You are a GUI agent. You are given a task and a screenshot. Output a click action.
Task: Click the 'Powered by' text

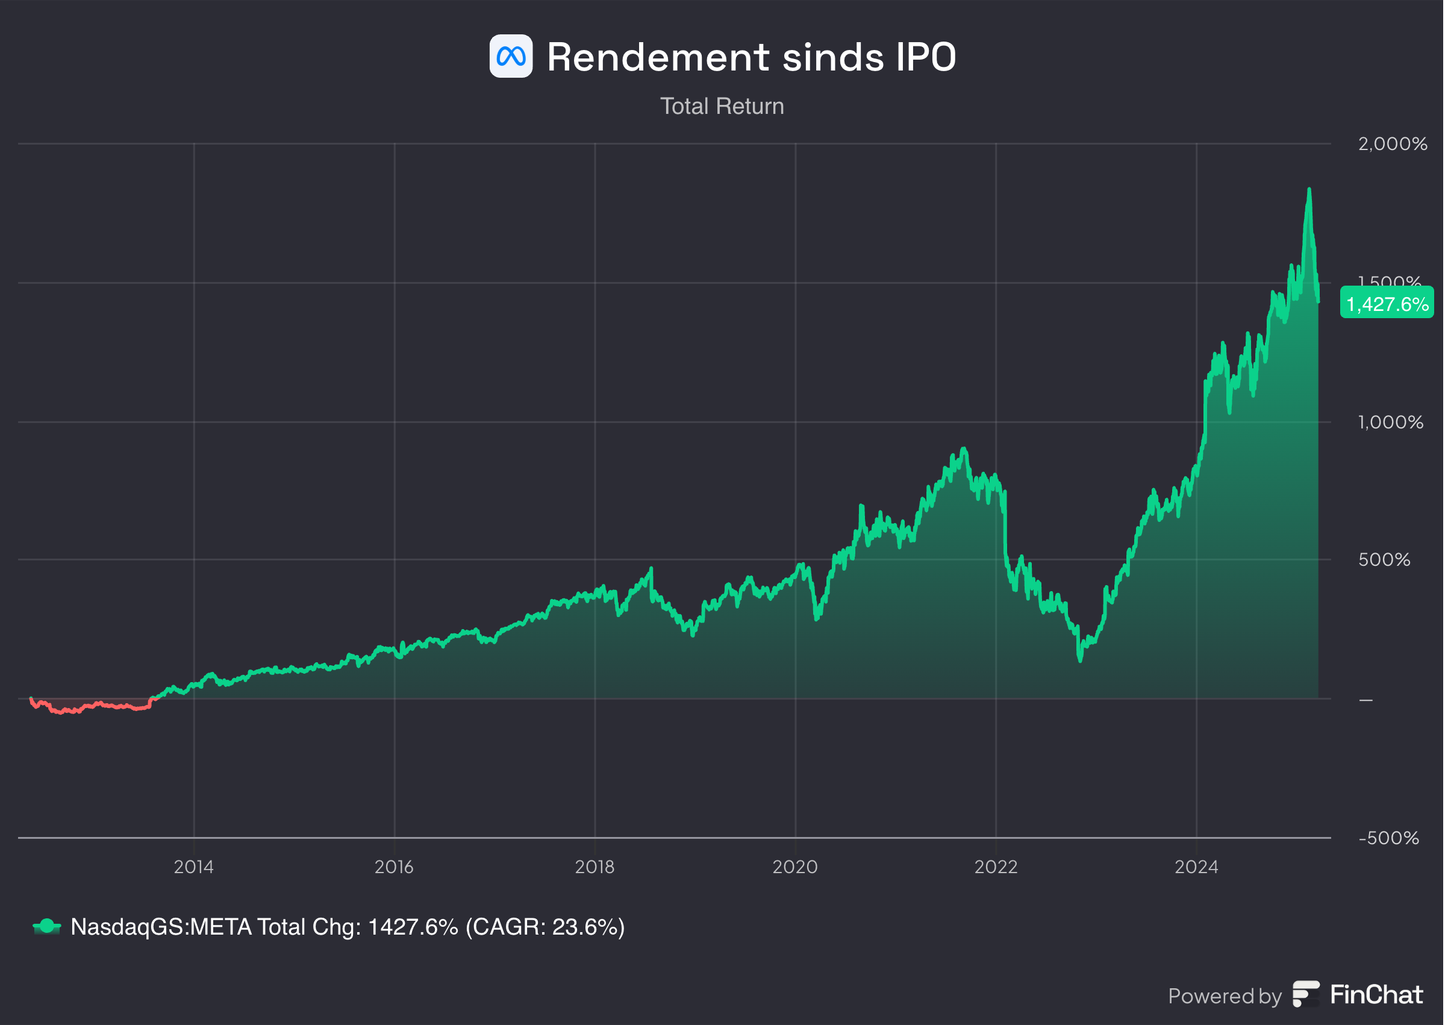tap(1225, 996)
